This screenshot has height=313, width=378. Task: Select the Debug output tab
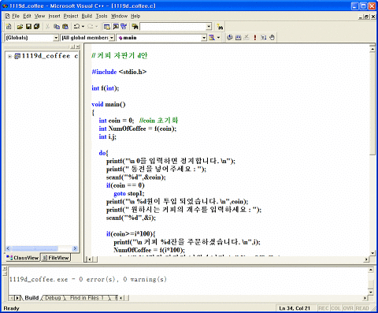pos(53,298)
